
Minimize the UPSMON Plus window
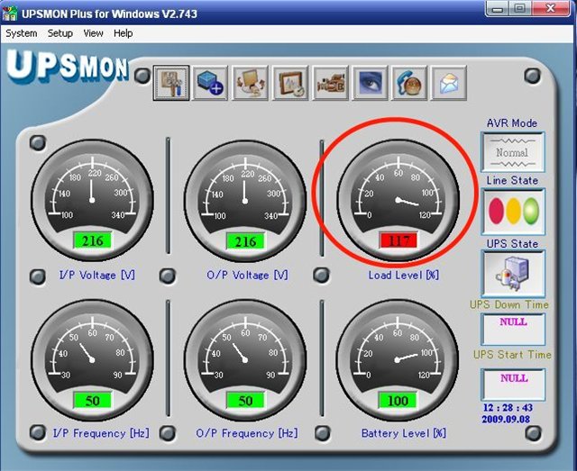[498, 9]
